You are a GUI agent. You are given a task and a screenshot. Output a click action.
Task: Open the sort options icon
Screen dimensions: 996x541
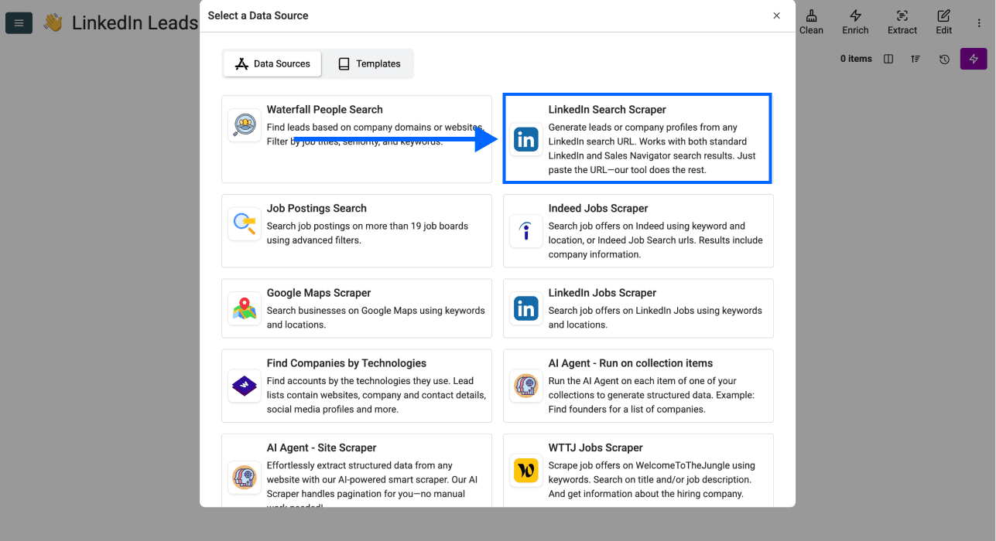pyautogui.click(x=916, y=58)
